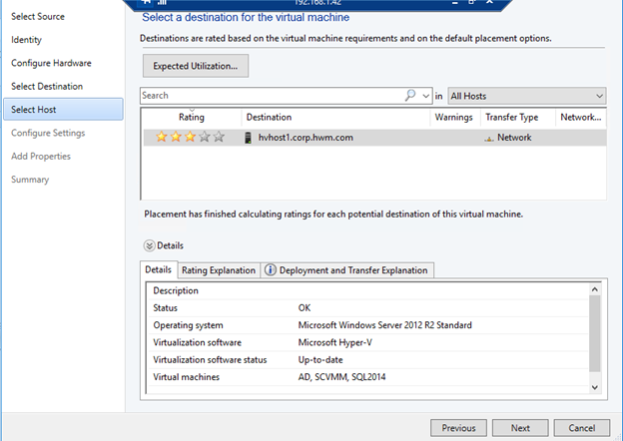Open Deployment and Transfer Explanation tab
623x441 pixels.
pos(348,270)
